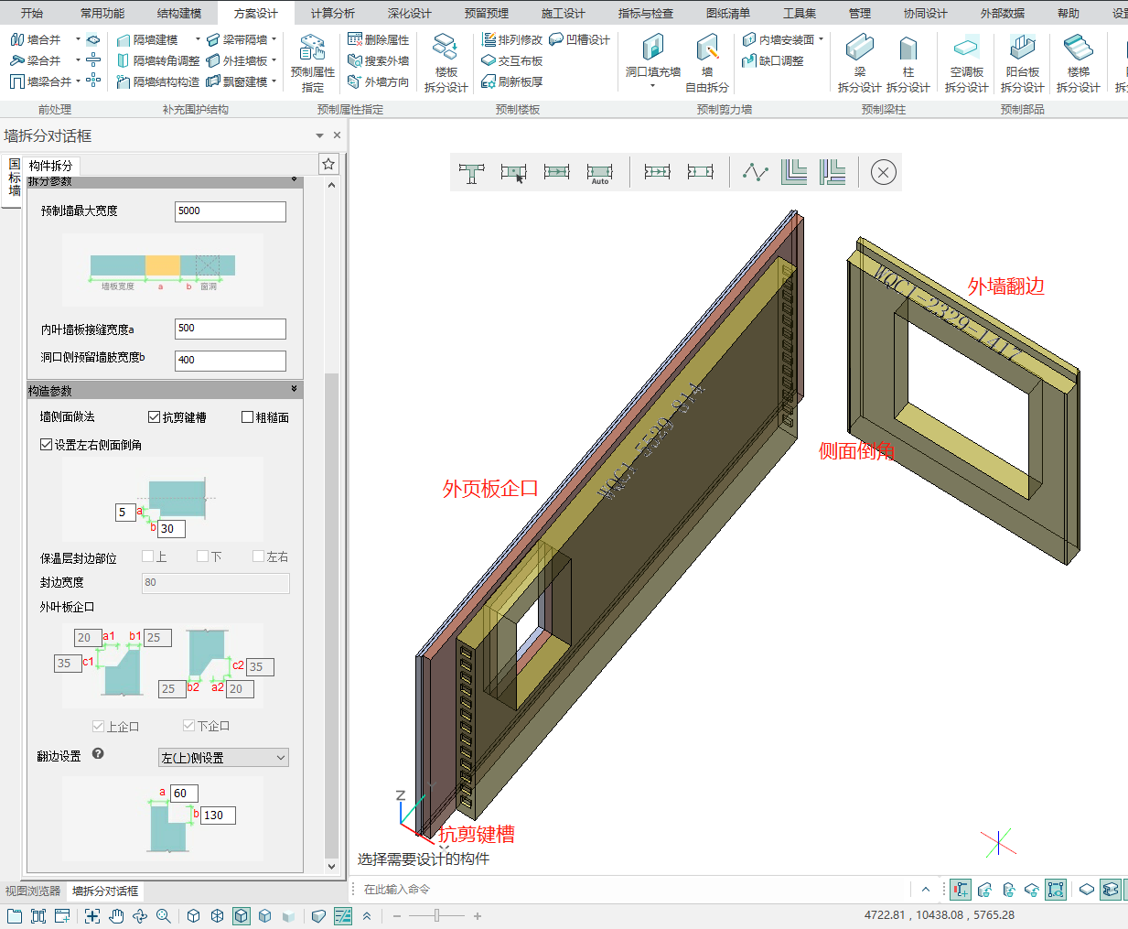Click the zoom slider in status bar
This screenshot has height=929, width=1128.
tap(437, 915)
